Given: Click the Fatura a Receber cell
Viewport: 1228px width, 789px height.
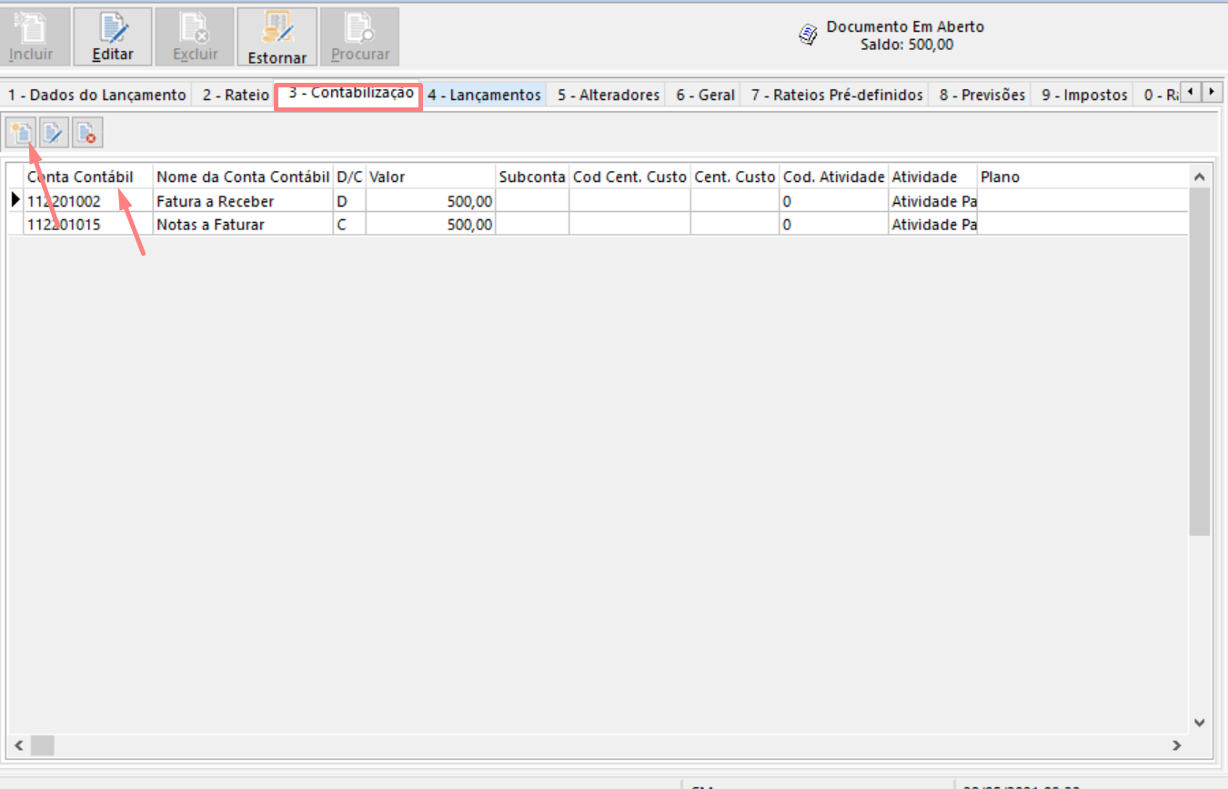Looking at the screenshot, I should [243, 201].
